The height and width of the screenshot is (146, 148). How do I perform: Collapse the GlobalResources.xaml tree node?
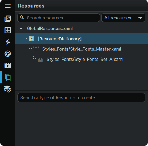21,29
